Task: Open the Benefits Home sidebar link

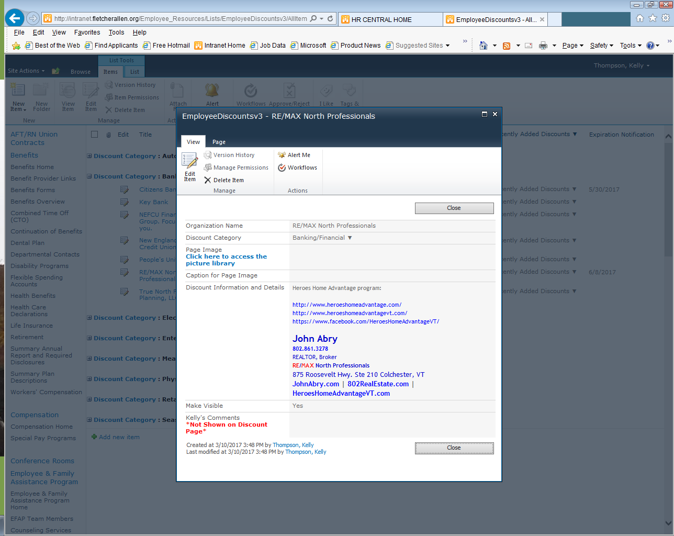Action: (32, 167)
